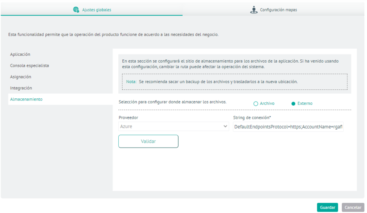
Task: Click the 'String de conexión*' label
Action: (252, 117)
